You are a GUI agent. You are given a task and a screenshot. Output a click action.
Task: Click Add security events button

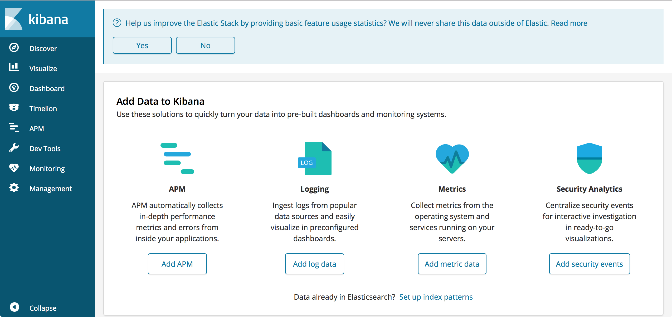coord(590,264)
